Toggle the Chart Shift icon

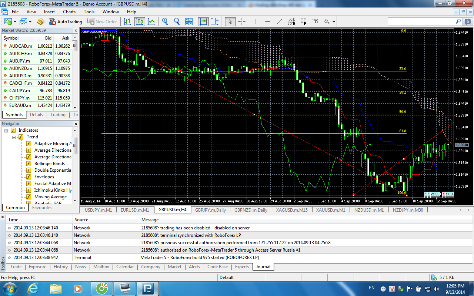tap(215, 21)
